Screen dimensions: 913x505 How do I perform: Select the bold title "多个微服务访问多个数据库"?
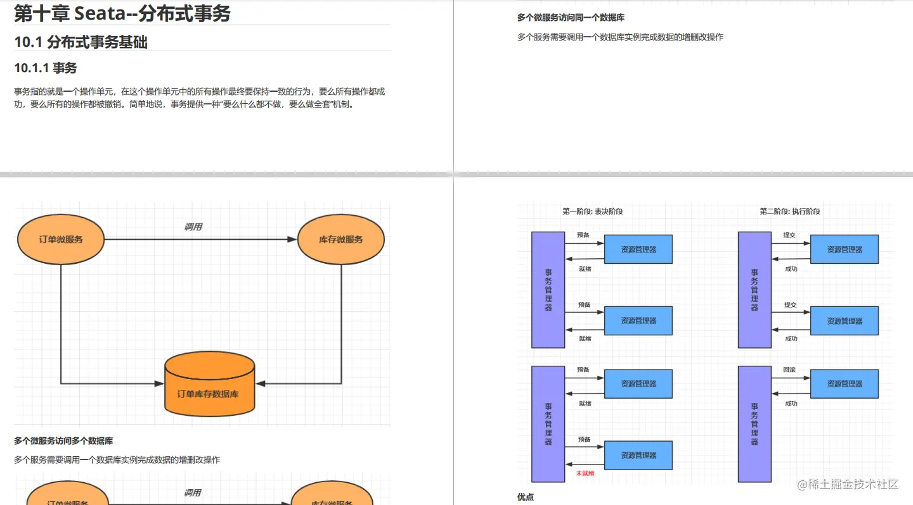(63, 441)
